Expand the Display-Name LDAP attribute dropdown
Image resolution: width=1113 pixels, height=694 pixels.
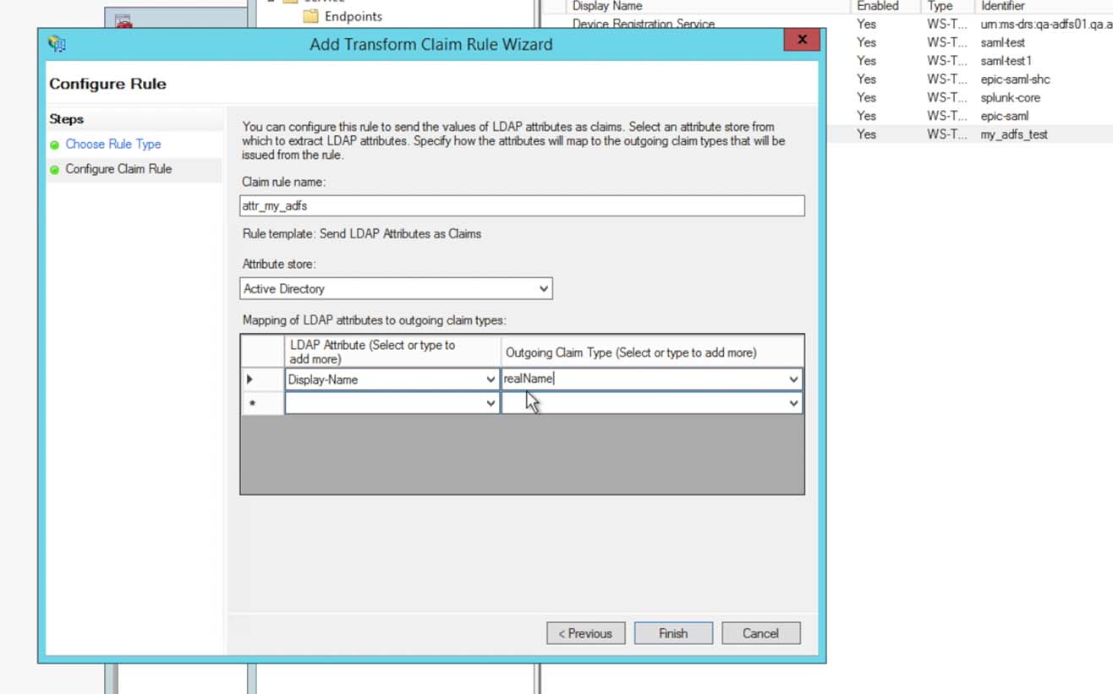(x=491, y=380)
